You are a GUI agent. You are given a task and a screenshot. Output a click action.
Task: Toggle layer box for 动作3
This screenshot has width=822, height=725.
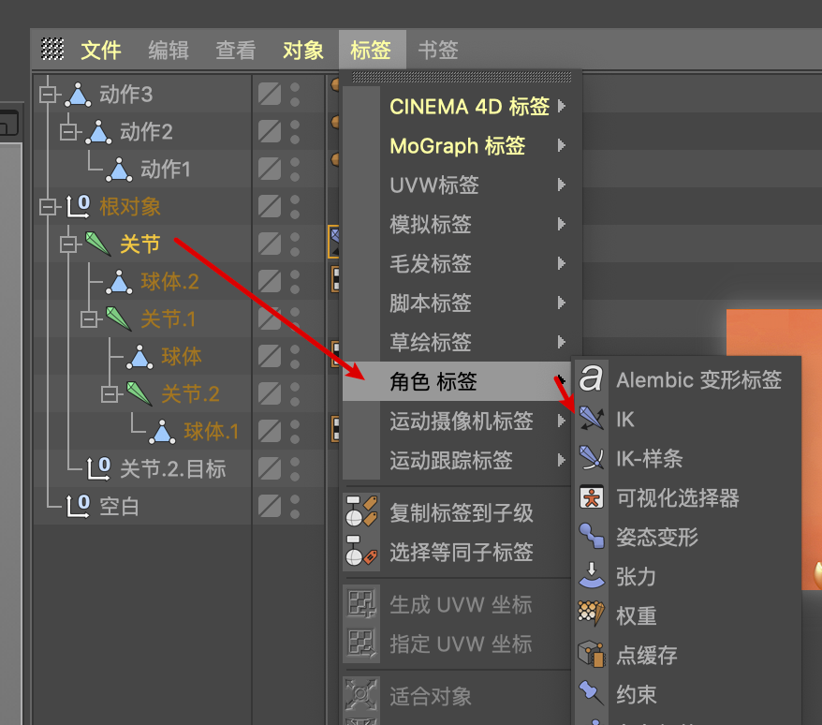click(270, 95)
